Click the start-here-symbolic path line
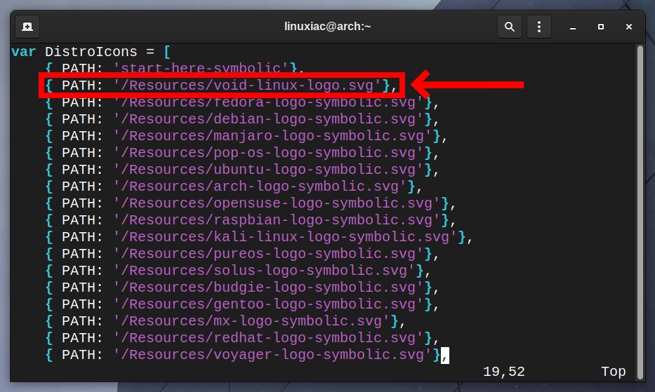655x392 pixels. (x=175, y=68)
